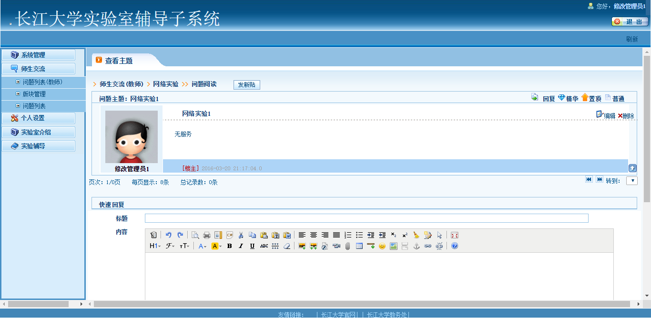Clear HTML code with broom icon
The image size is (651, 320).
coord(417,235)
